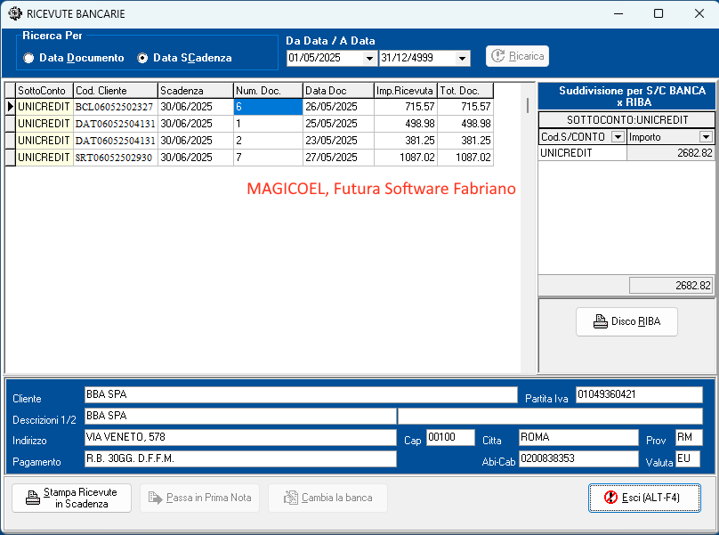Screen dimensions: 719x535
Task: Click the Scadenza column header
Action: click(x=196, y=91)
